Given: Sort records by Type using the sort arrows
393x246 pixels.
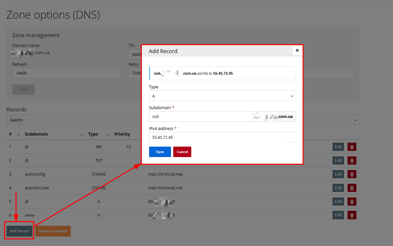Looking at the screenshot, I should coord(108,134).
